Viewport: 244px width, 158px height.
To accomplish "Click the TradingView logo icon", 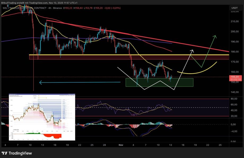I will 5,153.
